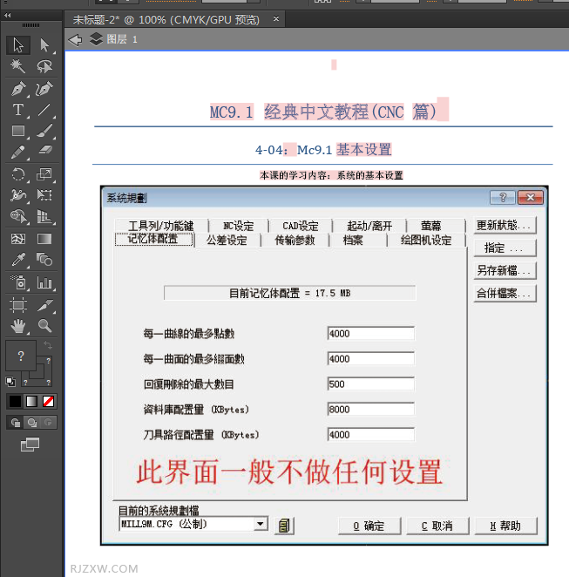Select the Zoom magnifier tool
The image size is (569, 577).
click(44, 326)
